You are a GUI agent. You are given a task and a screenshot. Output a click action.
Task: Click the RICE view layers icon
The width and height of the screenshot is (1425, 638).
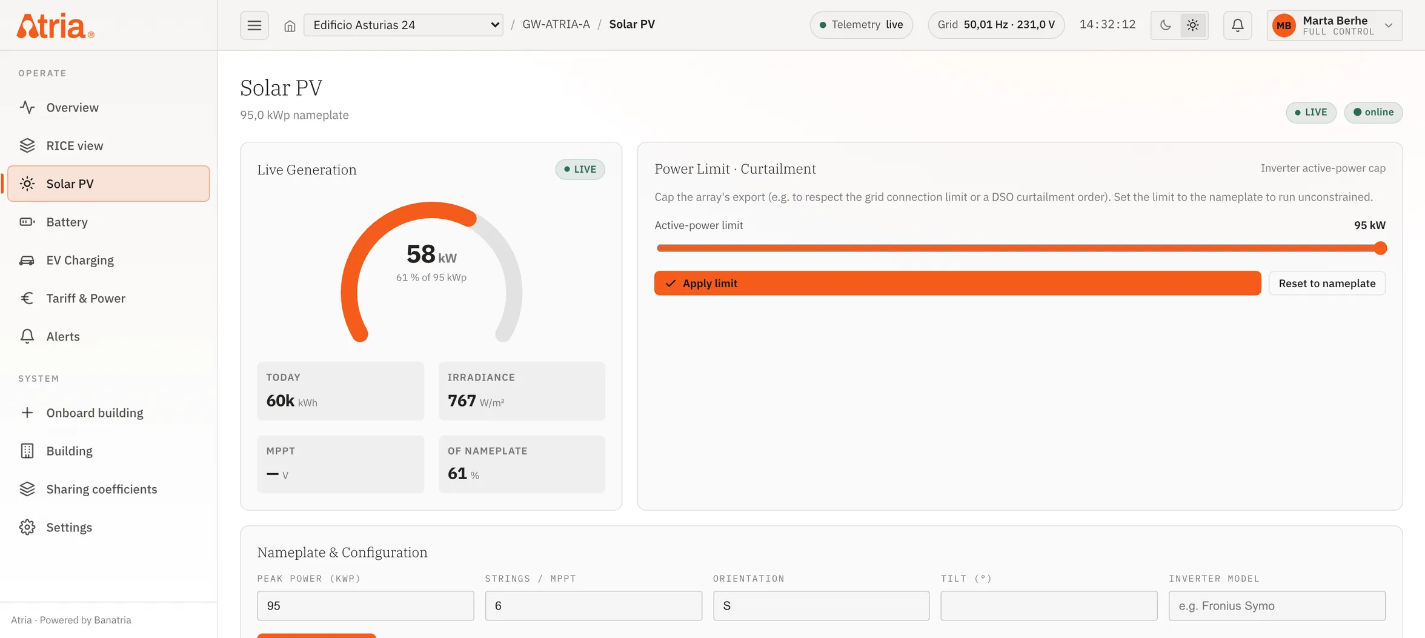27,145
